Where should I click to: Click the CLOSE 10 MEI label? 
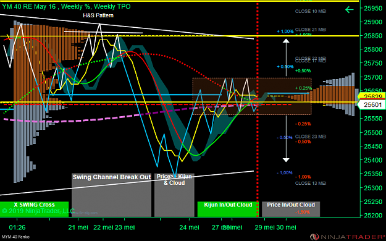(x=311, y=11)
